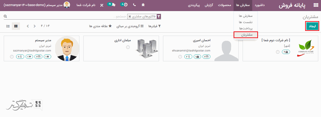
Task: Open the apps grid menu icon
Action: pos(315,5)
